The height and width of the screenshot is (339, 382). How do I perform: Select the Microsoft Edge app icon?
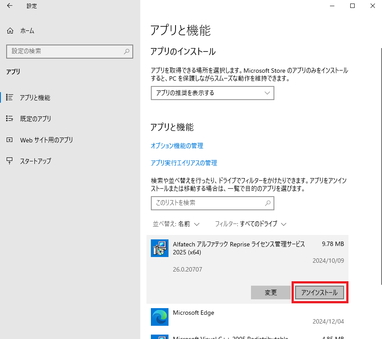click(x=159, y=317)
